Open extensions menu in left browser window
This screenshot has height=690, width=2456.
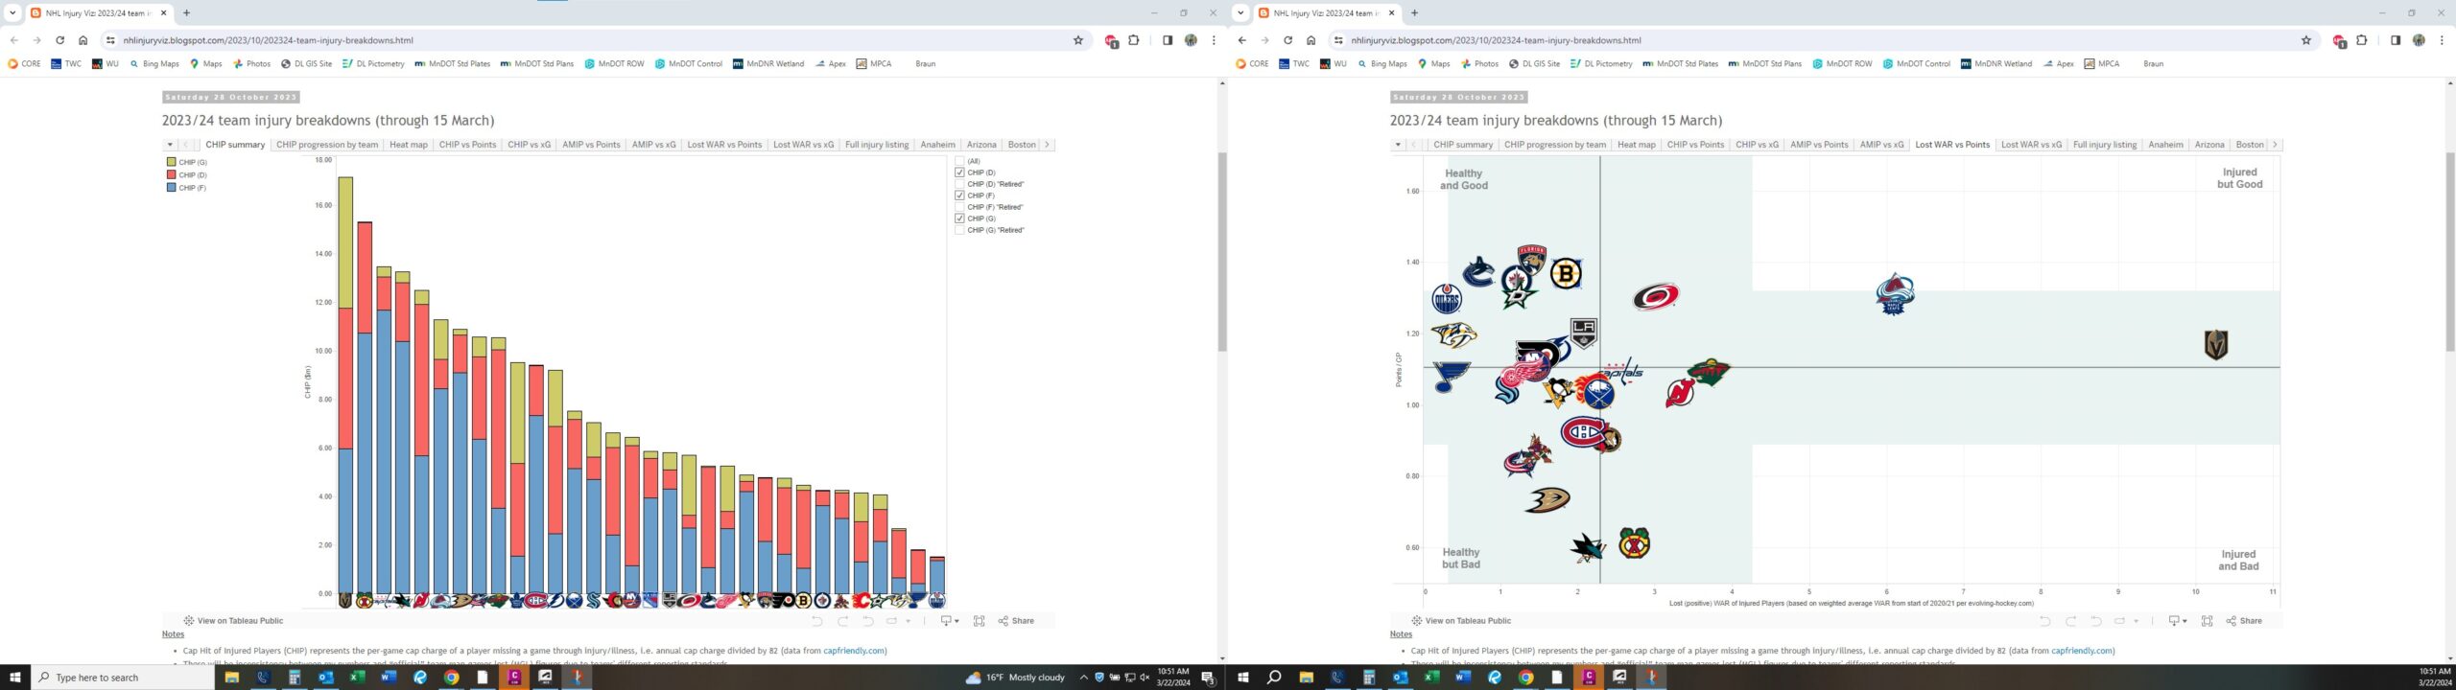coord(1134,40)
